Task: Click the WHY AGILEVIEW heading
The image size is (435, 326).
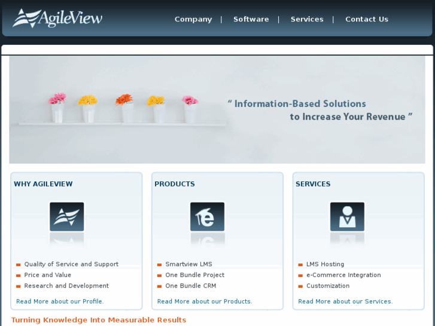Action: (x=43, y=184)
